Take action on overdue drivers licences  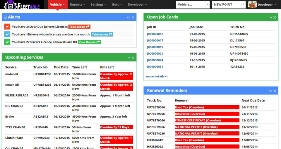tap(79, 27)
